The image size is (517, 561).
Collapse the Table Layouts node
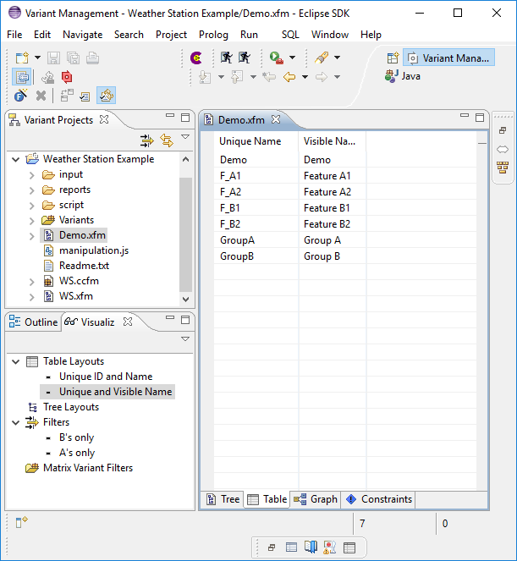coord(16,361)
